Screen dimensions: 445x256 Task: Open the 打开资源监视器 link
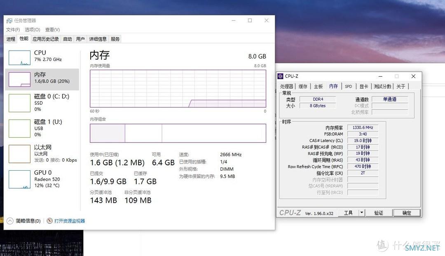pyautogui.click(x=70, y=221)
